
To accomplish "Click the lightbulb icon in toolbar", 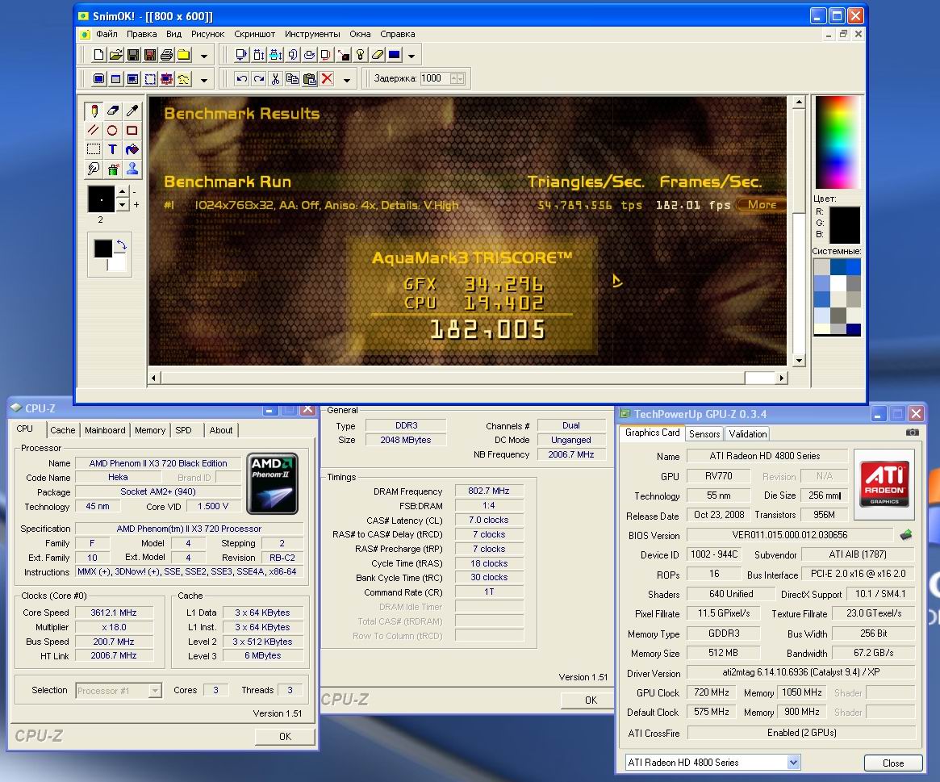I will pos(361,55).
